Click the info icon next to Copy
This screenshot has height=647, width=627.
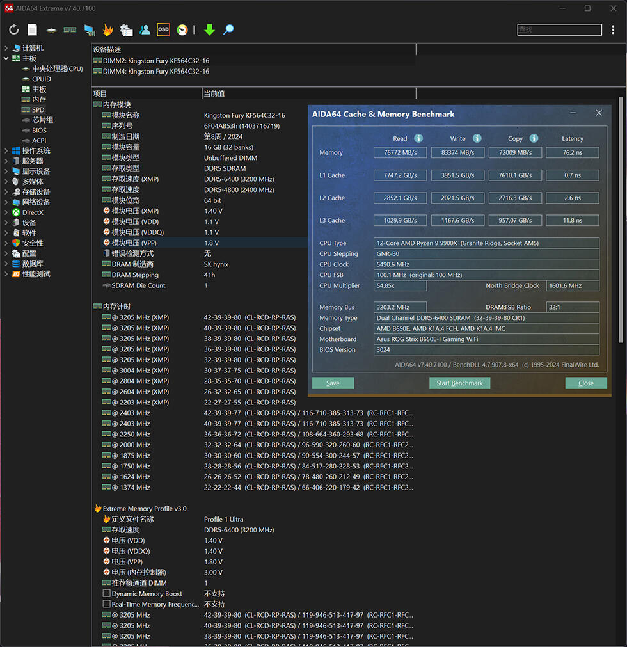tap(534, 138)
